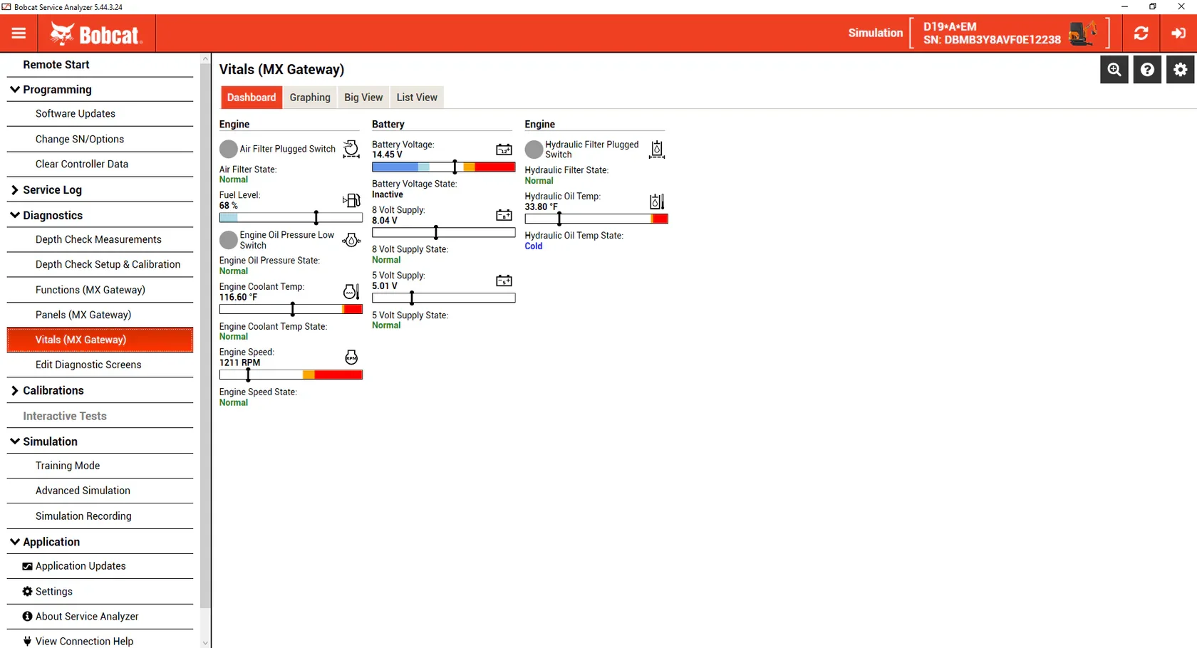The width and height of the screenshot is (1197, 648).
Task: Click the excavator machine image in header
Action: (x=1083, y=33)
